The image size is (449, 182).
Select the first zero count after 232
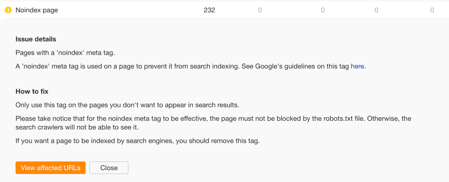pyautogui.click(x=260, y=10)
